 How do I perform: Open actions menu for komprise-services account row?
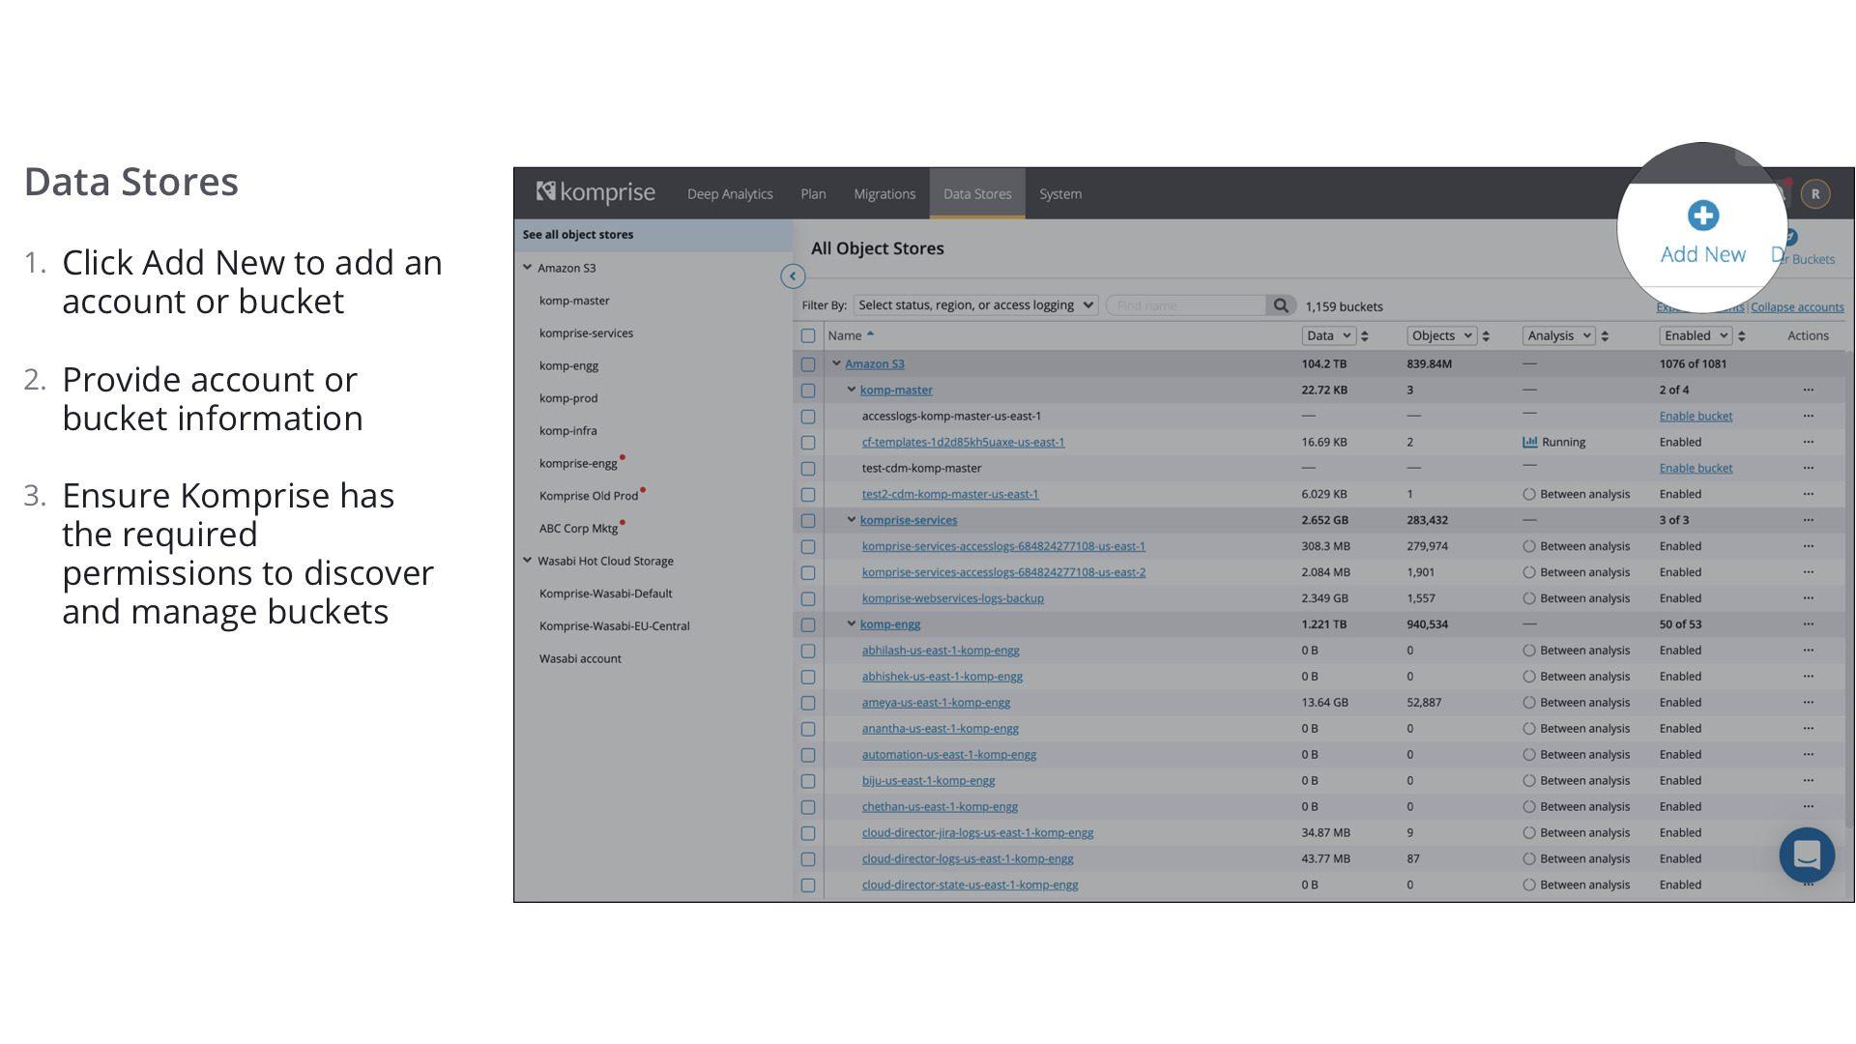tap(1809, 520)
